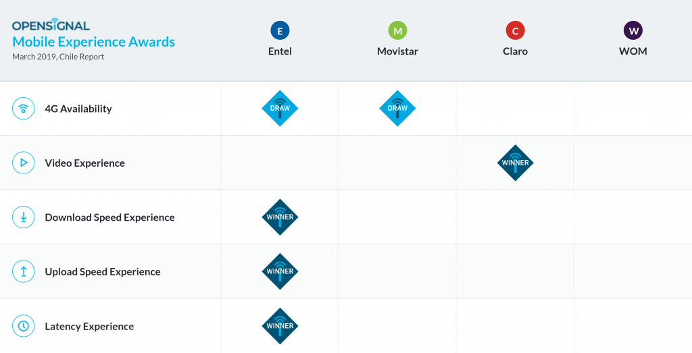Click Entel's Download Speed WINNER badge
This screenshot has height=353, width=692.
[280, 217]
